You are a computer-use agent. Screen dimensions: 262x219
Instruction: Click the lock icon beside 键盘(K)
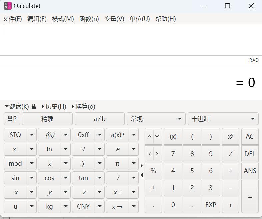click(x=34, y=106)
